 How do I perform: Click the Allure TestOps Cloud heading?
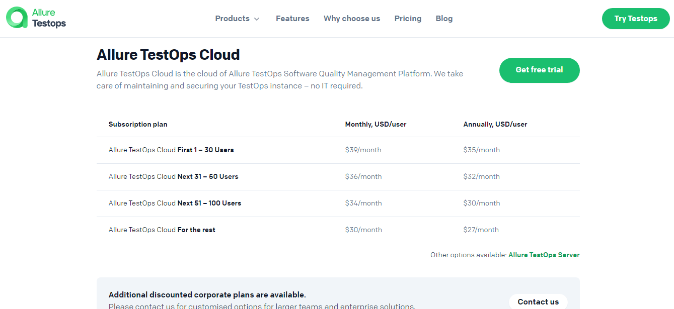coord(168,54)
